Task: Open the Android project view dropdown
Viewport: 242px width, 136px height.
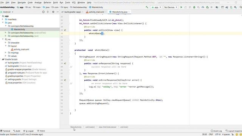Action: (7, 12)
